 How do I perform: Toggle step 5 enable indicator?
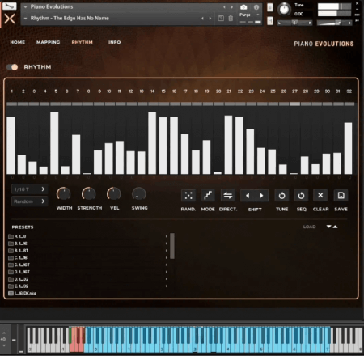55,104
